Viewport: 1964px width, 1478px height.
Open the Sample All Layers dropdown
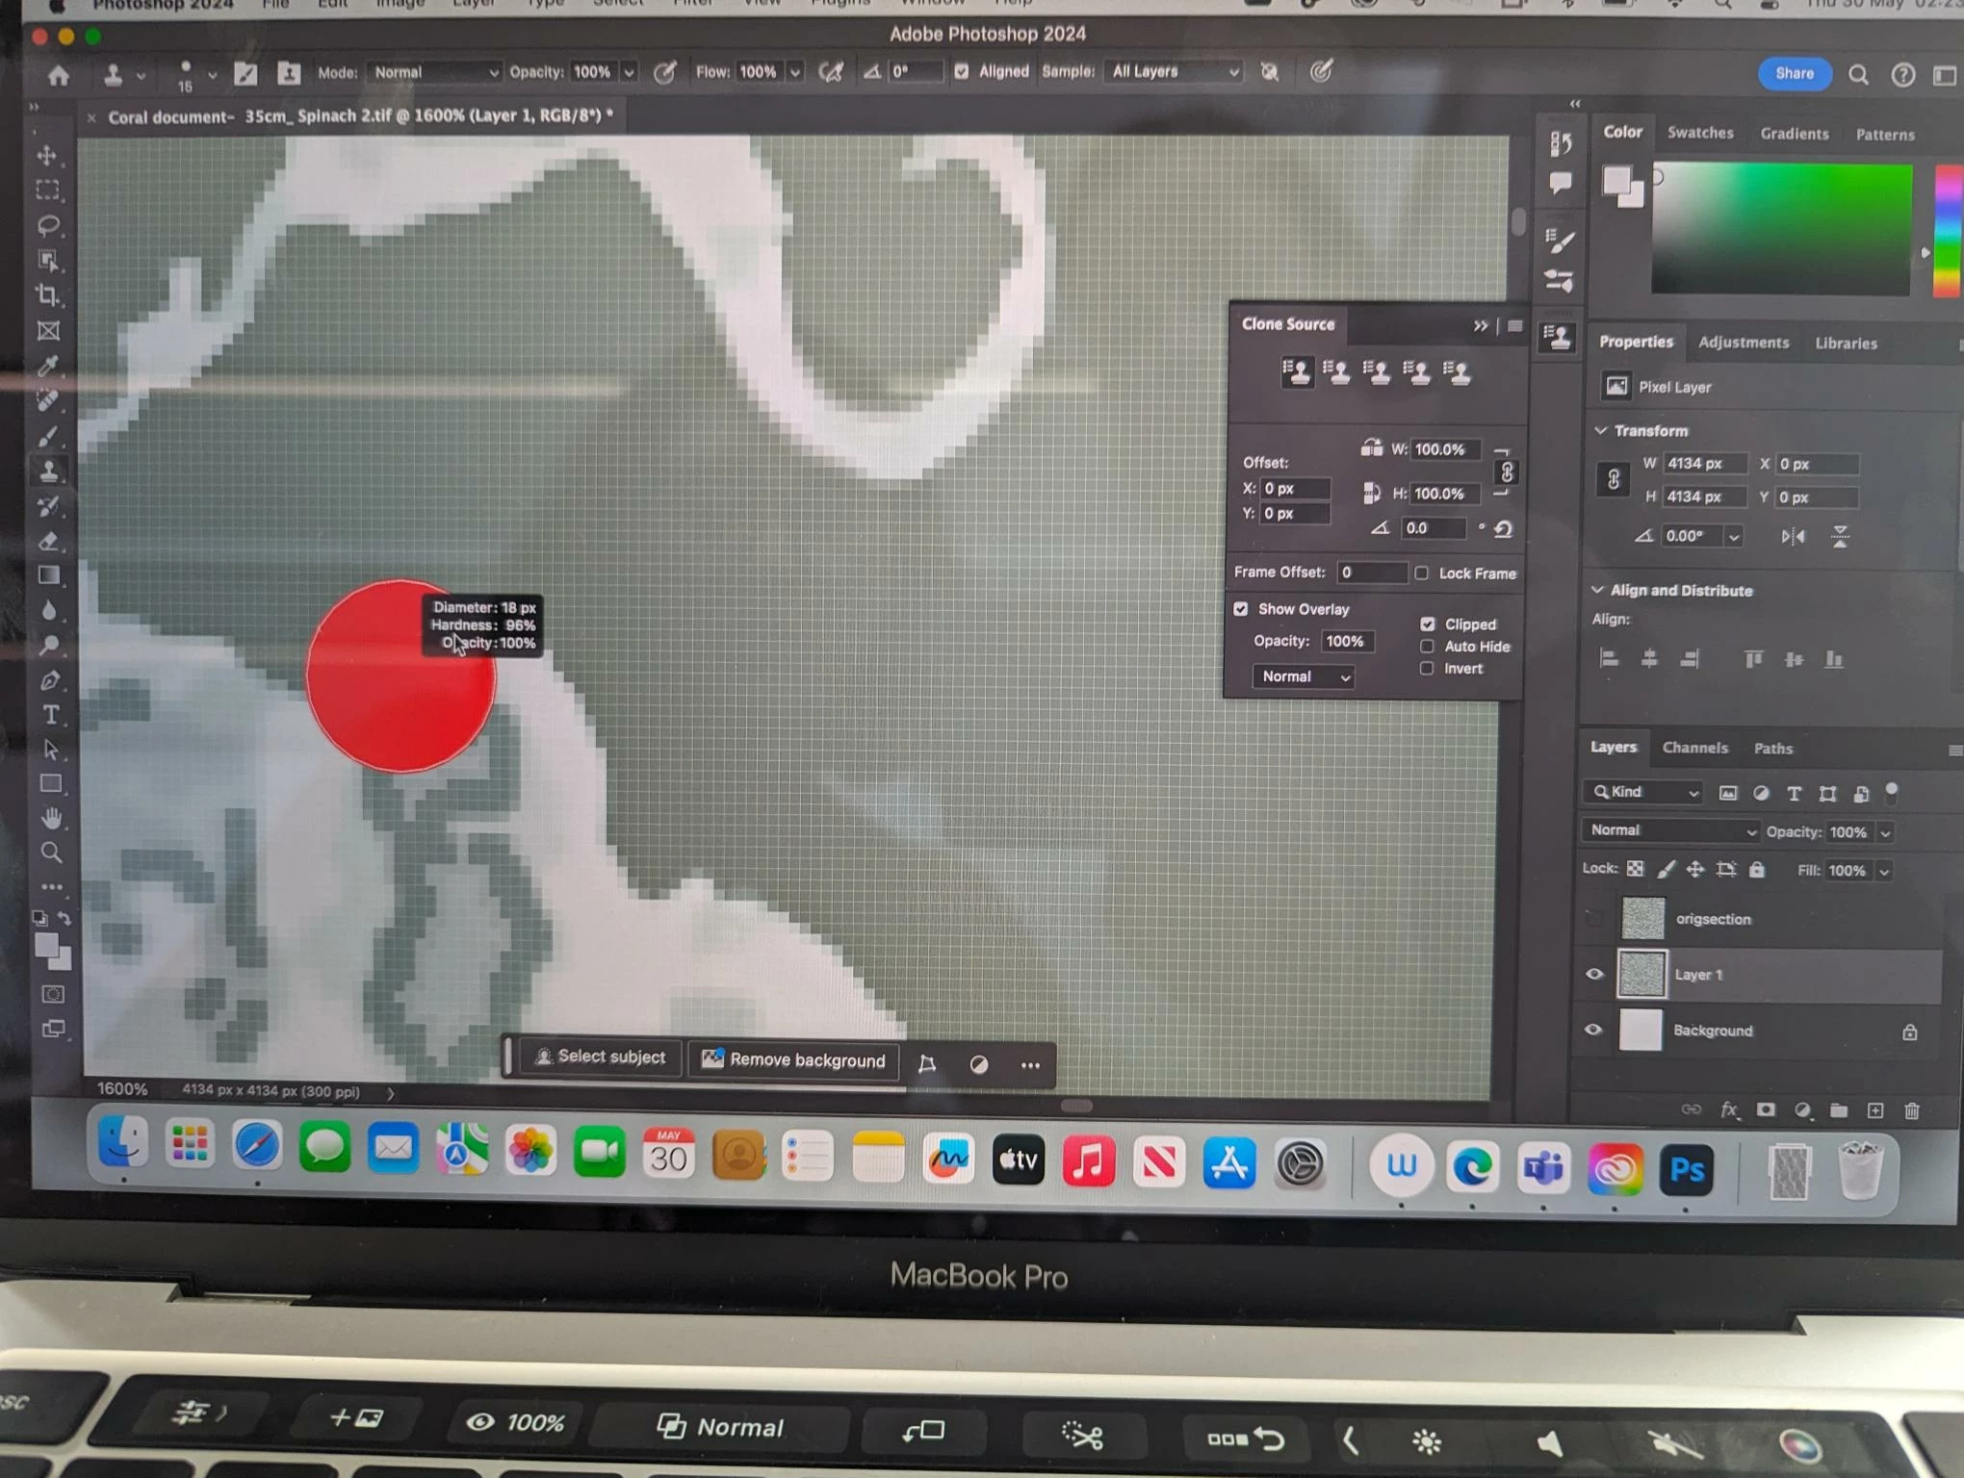pyautogui.click(x=1175, y=72)
